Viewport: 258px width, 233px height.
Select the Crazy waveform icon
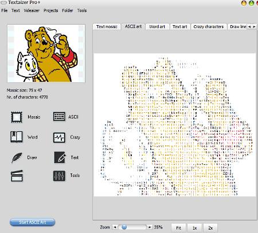59,137
